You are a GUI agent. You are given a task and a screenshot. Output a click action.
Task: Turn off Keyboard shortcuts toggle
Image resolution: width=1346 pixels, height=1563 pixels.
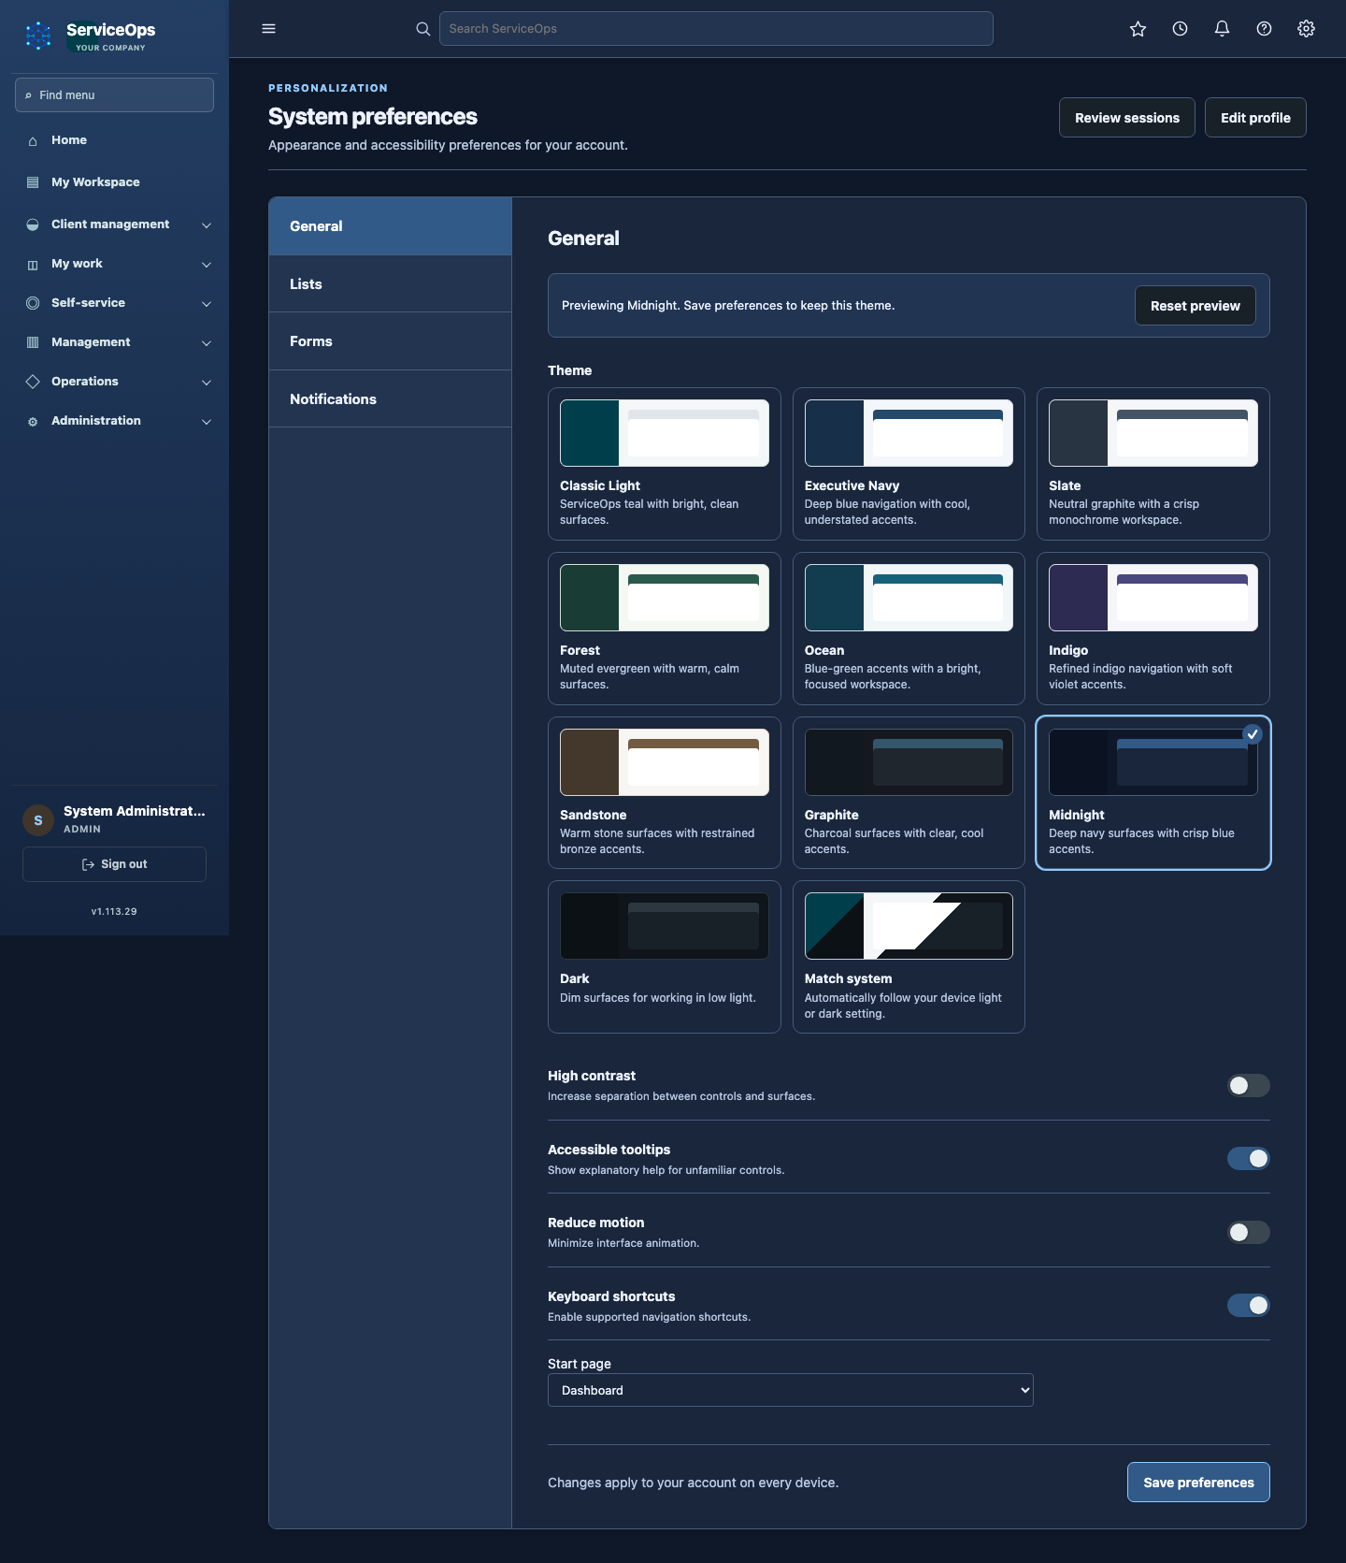tap(1248, 1305)
